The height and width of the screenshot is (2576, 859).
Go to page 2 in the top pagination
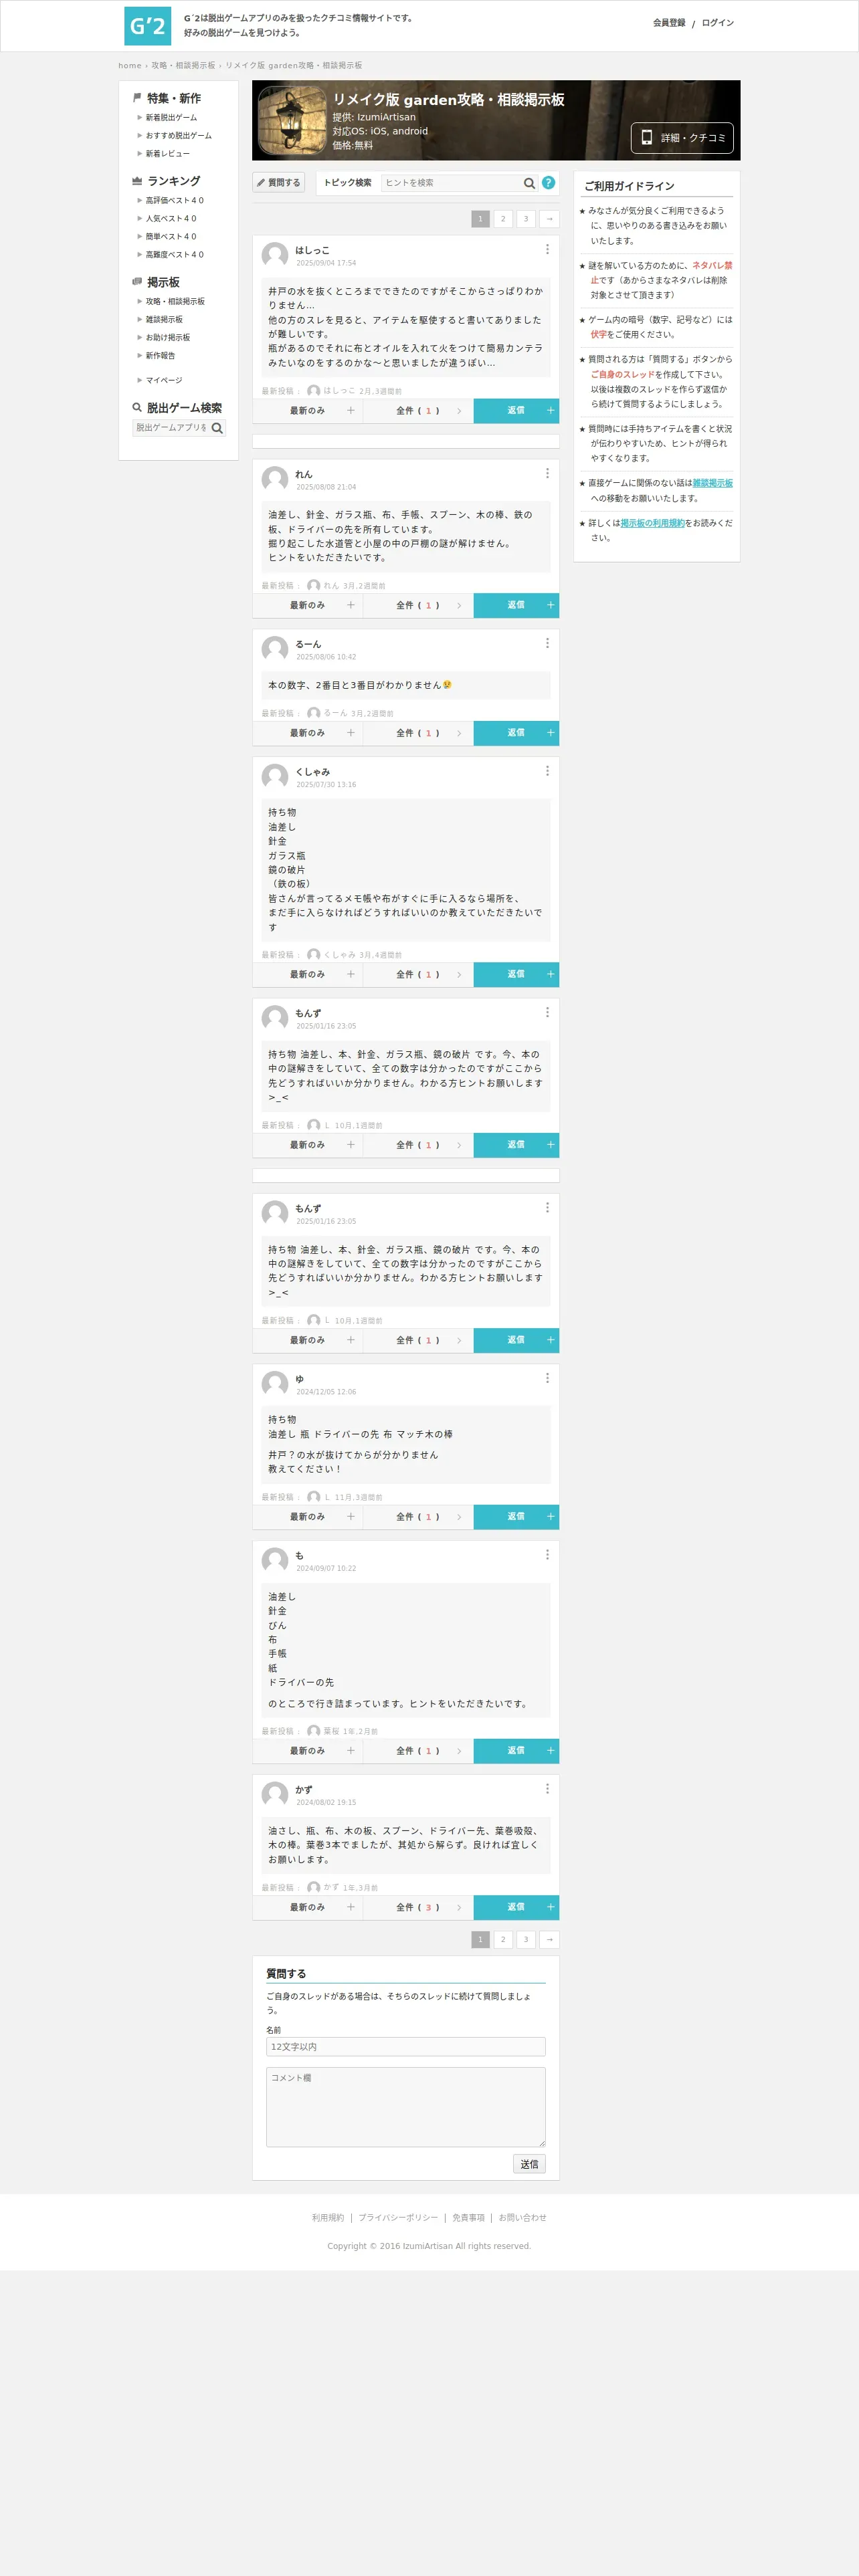point(503,219)
